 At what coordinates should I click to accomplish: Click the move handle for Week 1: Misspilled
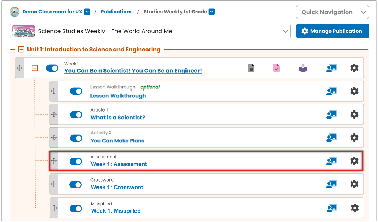click(54, 208)
